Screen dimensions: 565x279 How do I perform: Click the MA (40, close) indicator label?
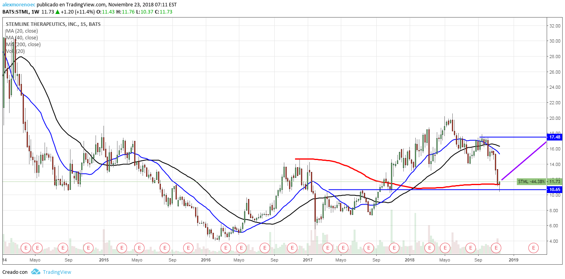[x=22, y=37]
